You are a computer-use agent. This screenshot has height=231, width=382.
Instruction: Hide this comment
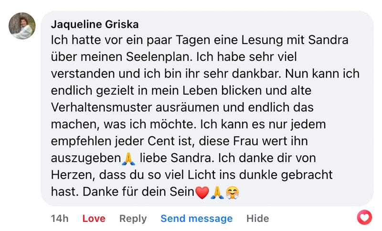[257, 219]
